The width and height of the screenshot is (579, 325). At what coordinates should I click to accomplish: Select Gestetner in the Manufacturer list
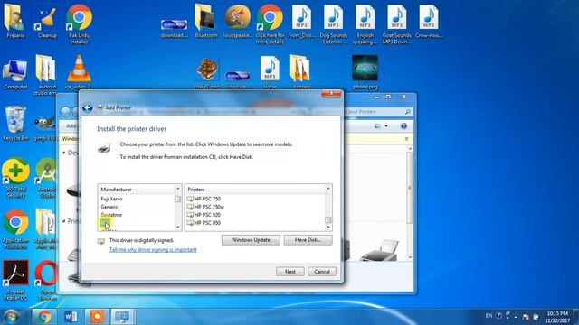click(x=111, y=215)
